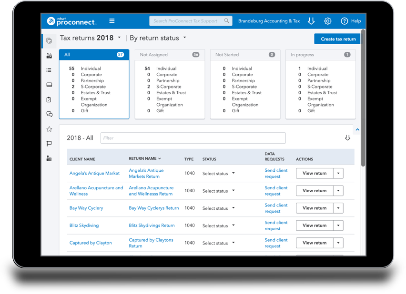Open the list view sidebar icon
The width and height of the screenshot is (406, 294).
point(49,70)
